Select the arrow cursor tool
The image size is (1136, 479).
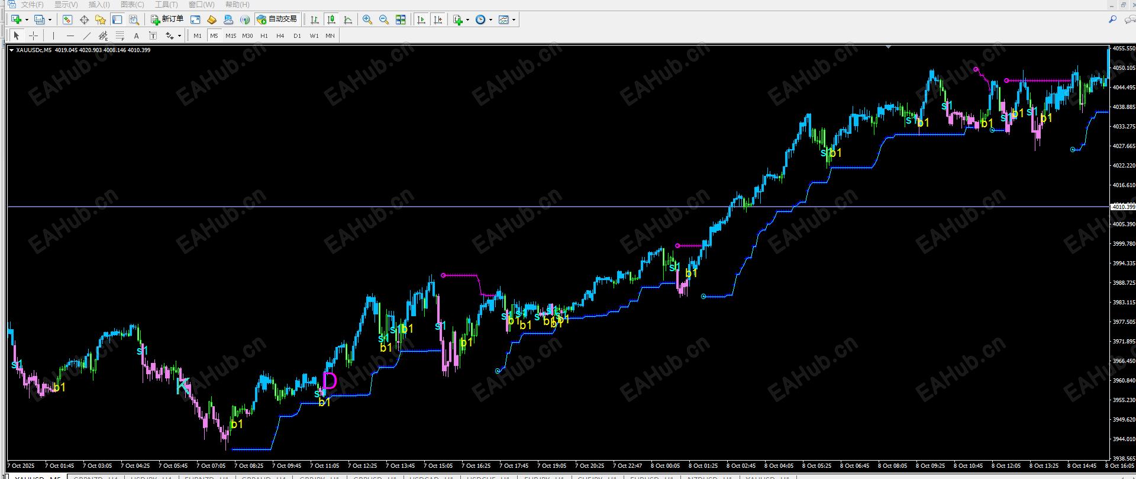[x=17, y=36]
